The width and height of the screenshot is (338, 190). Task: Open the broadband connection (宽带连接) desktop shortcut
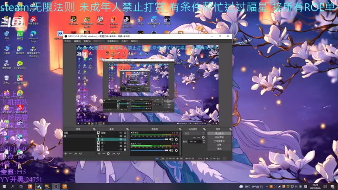(6, 65)
